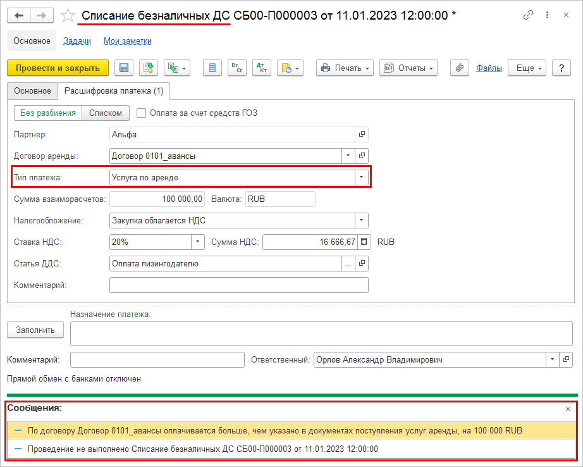Click the post document icon
The width and height of the screenshot is (583, 467).
(149, 68)
